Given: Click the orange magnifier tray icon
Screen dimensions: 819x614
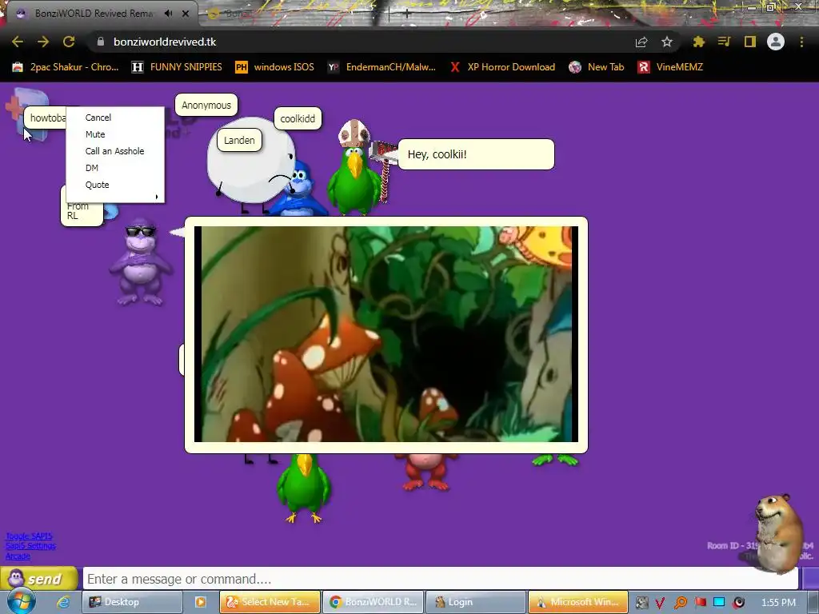Looking at the screenshot, I should 680,603.
